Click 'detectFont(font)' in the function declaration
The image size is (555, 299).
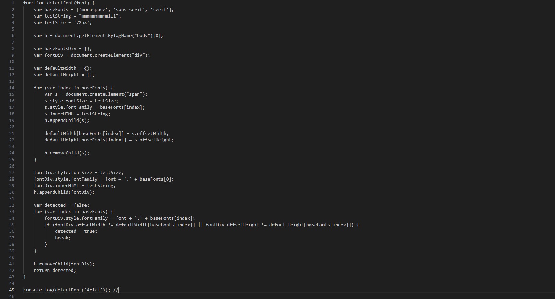68,3
